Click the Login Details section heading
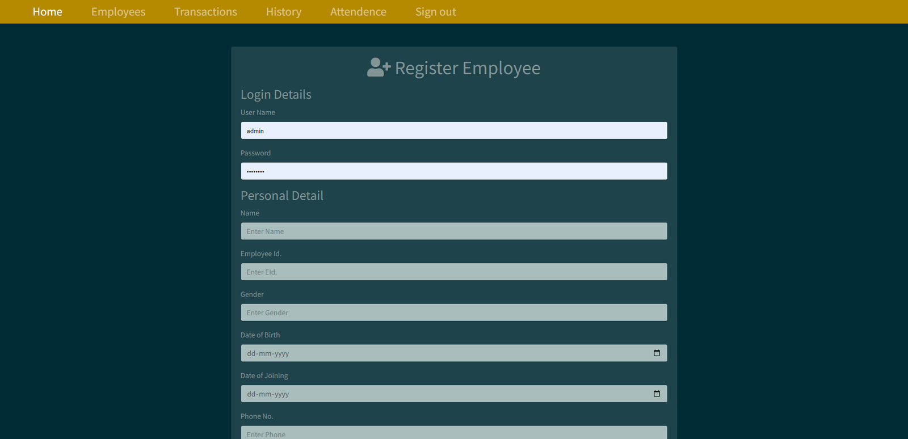The image size is (908, 439). click(276, 95)
